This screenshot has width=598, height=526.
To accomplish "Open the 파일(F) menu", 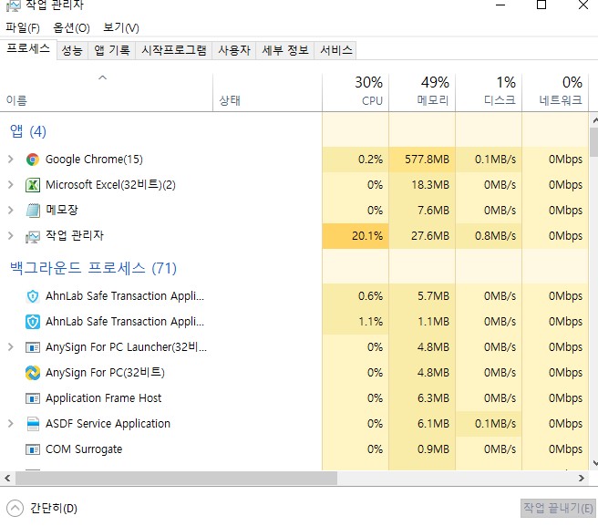I will tap(23, 28).
